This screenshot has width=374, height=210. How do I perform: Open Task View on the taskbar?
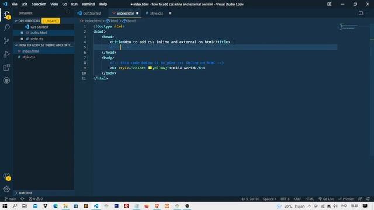point(25,206)
